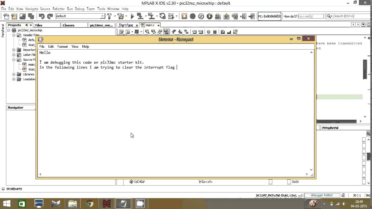Click the How do I keyword field
This screenshot has width=372, height=209.
(x=311, y=16)
